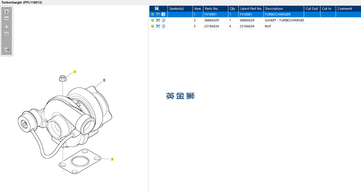Image resolution: width=361 pixels, height=192 pixels.
Task: Click Latest Part No. T418981 cell
Action: (x=251, y=14)
